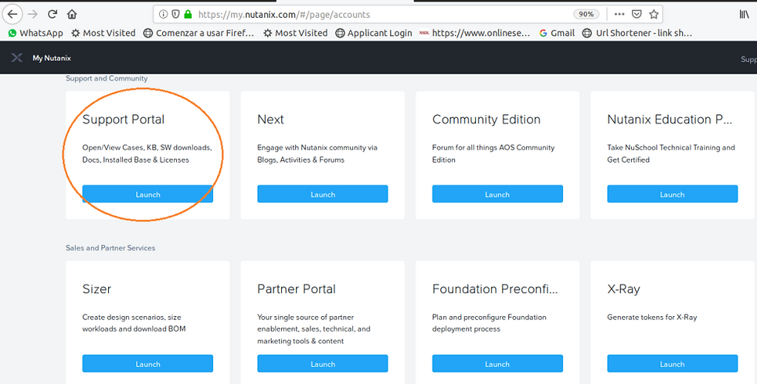The height and width of the screenshot is (384, 757).
Task: Launch Foundation Preconfiguration
Action: pyautogui.click(x=497, y=364)
